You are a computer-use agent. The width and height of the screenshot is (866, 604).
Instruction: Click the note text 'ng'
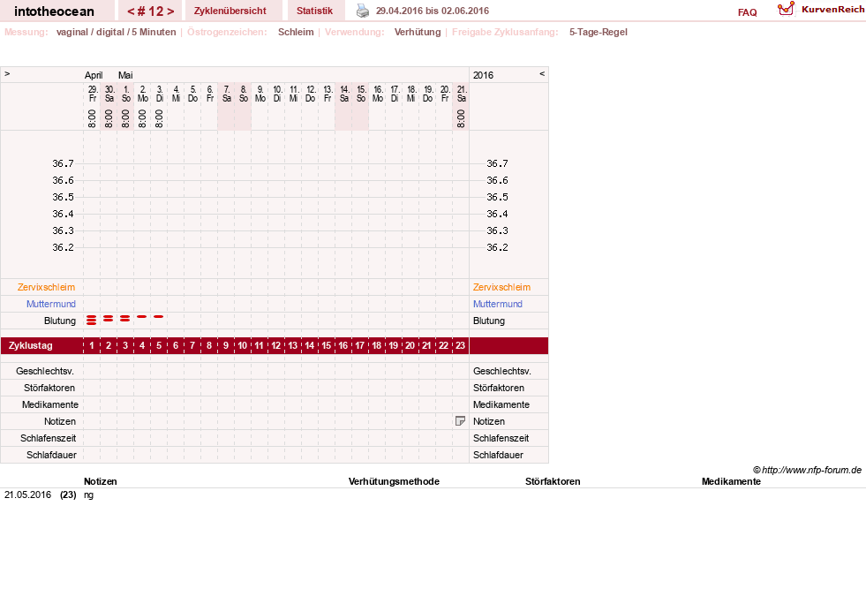[88, 495]
